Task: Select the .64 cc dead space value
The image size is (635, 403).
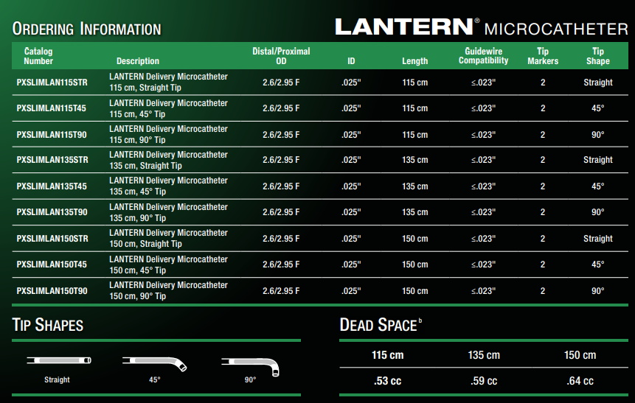Action: [579, 381]
